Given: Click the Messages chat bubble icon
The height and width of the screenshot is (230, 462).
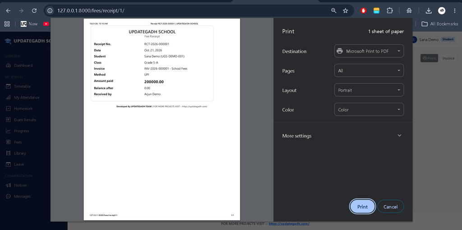Looking at the screenshot, I should coord(8,197).
